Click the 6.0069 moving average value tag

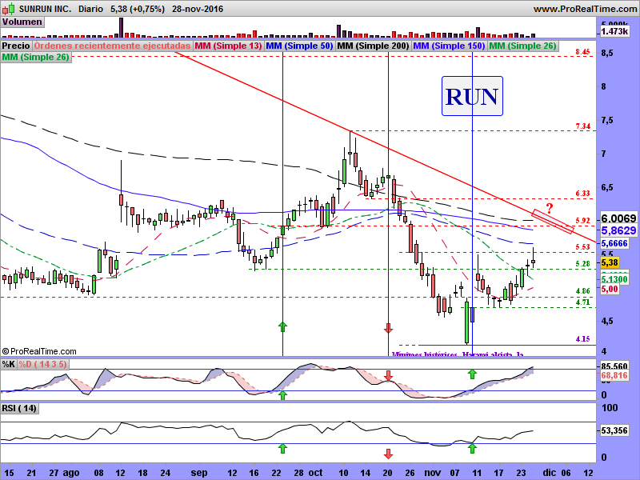(x=618, y=218)
